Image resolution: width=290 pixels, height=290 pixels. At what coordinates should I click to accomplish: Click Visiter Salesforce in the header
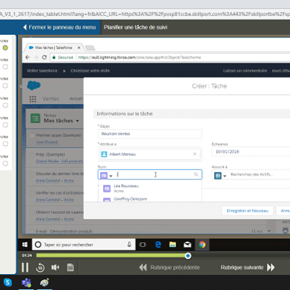(42, 71)
